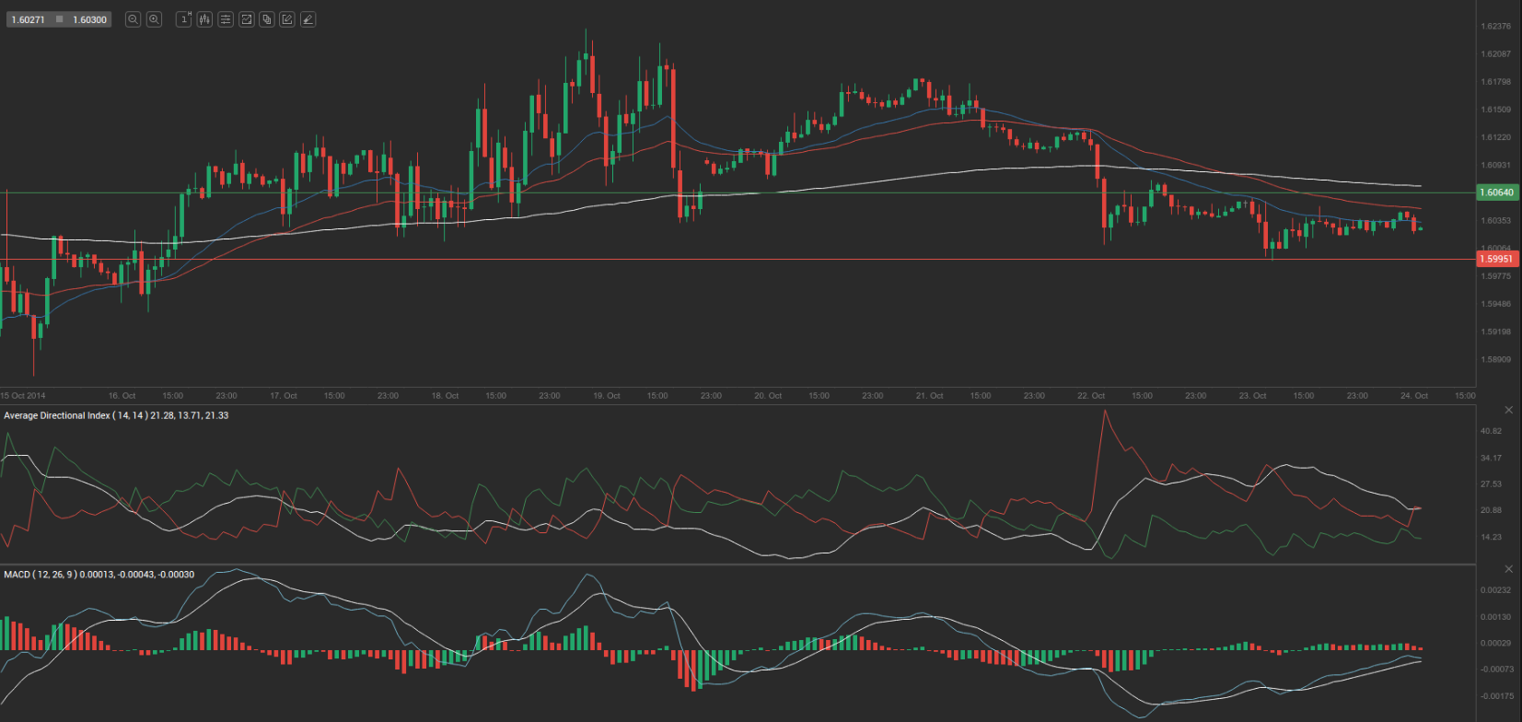This screenshot has width=1522, height=722.
Task: Click the zoom out magnifier icon
Action: 134,19
